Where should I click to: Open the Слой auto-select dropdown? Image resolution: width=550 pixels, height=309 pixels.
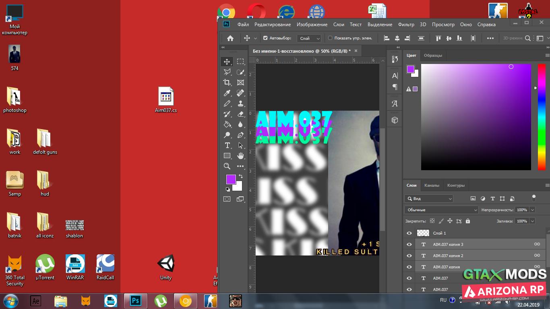coord(309,38)
